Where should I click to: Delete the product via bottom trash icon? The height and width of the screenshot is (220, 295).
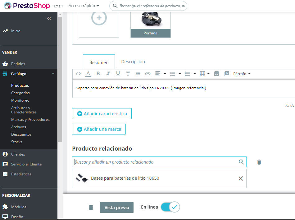click(x=91, y=207)
